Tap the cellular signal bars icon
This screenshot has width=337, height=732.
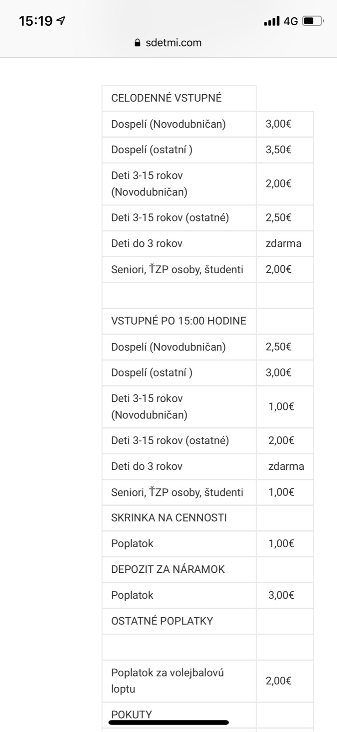tap(271, 21)
